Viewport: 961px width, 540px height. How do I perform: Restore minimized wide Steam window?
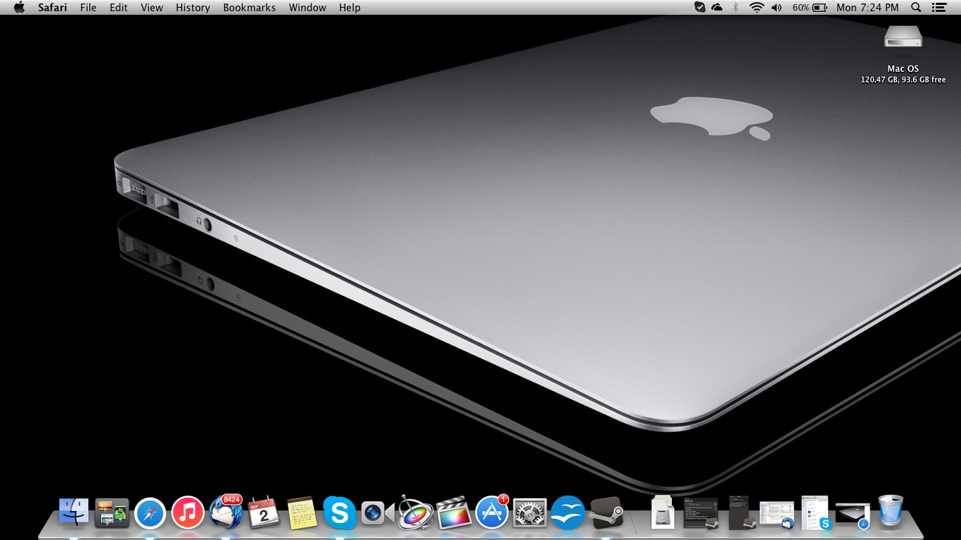[x=701, y=513]
